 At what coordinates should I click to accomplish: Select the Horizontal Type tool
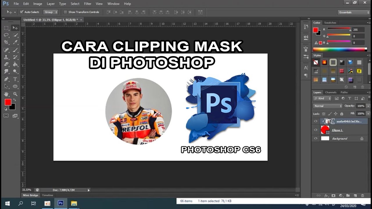15,79
